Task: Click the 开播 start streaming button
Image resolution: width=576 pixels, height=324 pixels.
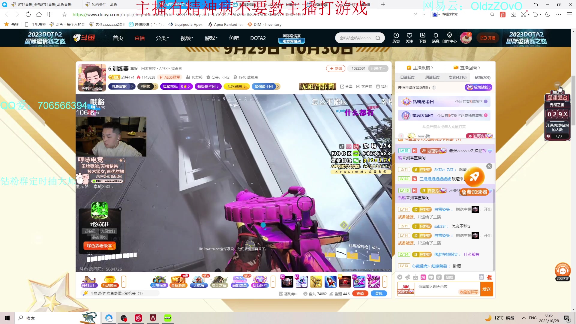Action: tap(488, 38)
